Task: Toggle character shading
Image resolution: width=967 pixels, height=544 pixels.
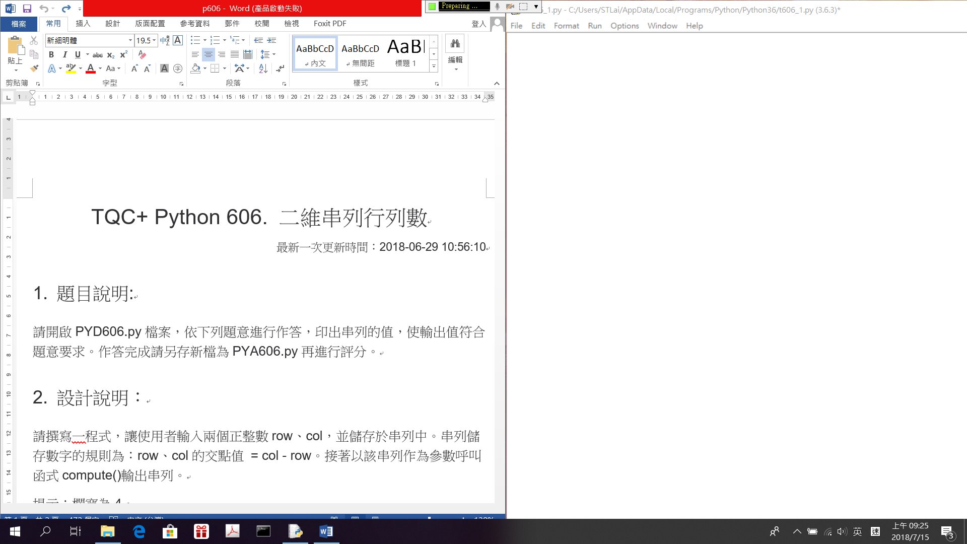Action: click(164, 69)
